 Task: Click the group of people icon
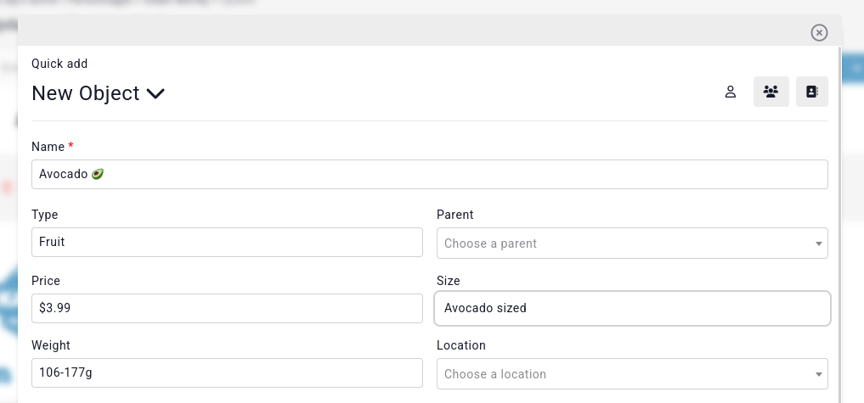click(771, 92)
